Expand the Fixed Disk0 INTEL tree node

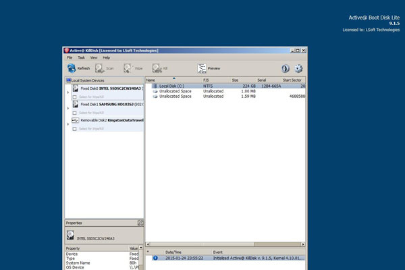[x=68, y=92]
